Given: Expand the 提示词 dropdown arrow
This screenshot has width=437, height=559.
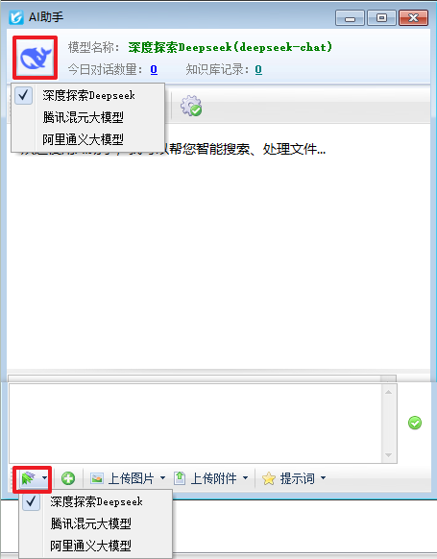Looking at the screenshot, I should [x=324, y=478].
